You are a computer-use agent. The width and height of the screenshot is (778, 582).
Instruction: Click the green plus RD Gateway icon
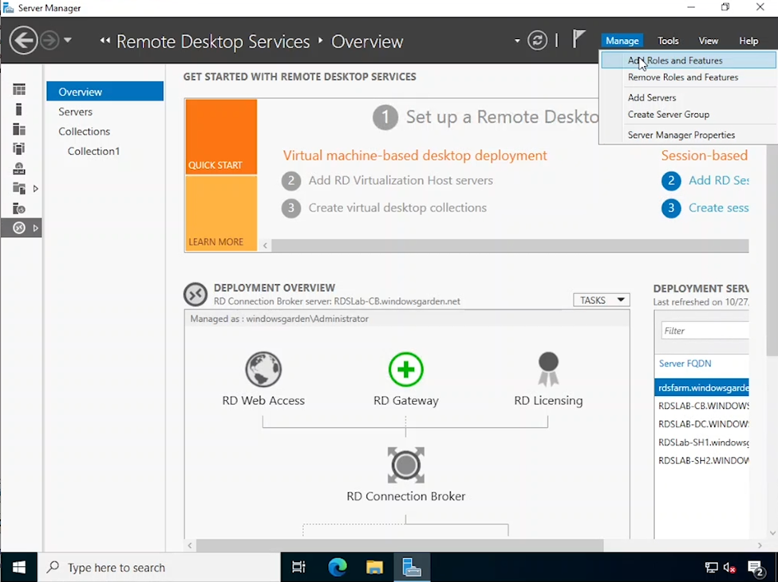tap(405, 370)
